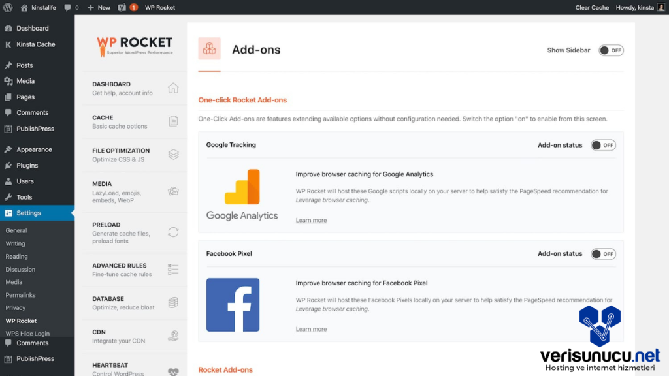Open WPS Hide Login submenu

[x=27, y=334]
